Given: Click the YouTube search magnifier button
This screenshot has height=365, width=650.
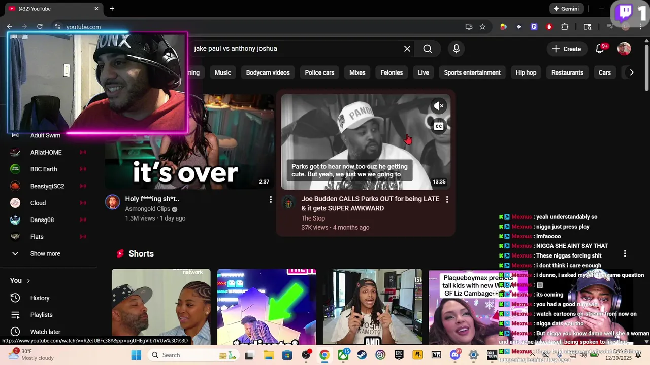Looking at the screenshot, I should click(428, 49).
